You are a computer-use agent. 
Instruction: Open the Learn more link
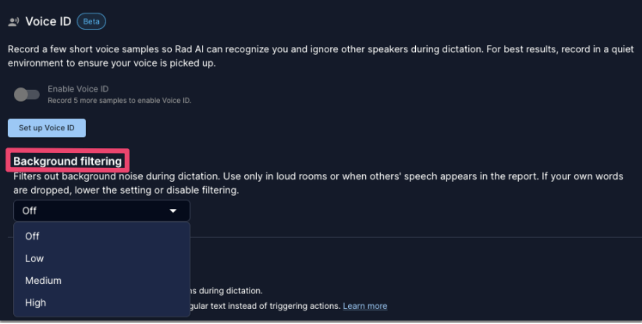coord(365,306)
